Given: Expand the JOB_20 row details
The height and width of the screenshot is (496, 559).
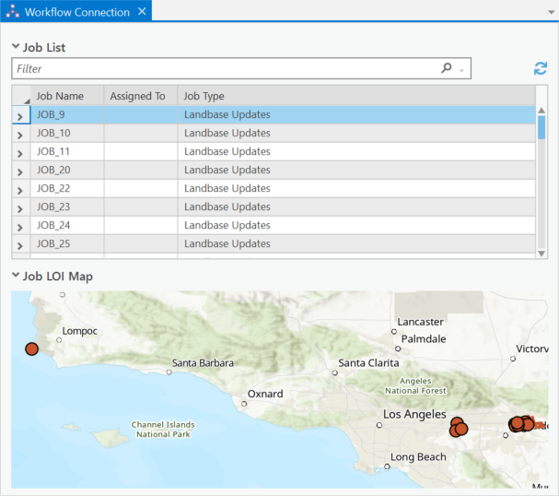Looking at the screenshot, I should tap(20, 171).
